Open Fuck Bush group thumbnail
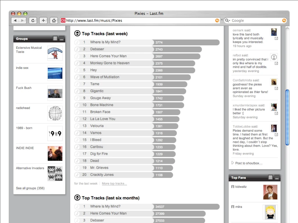This screenshot has width=298, height=223. coord(55,93)
